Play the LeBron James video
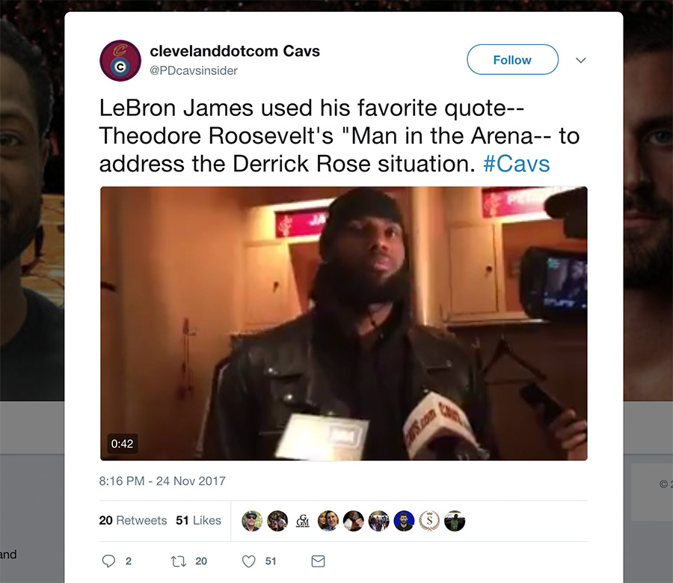This screenshot has height=583, width=673. coord(344,323)
